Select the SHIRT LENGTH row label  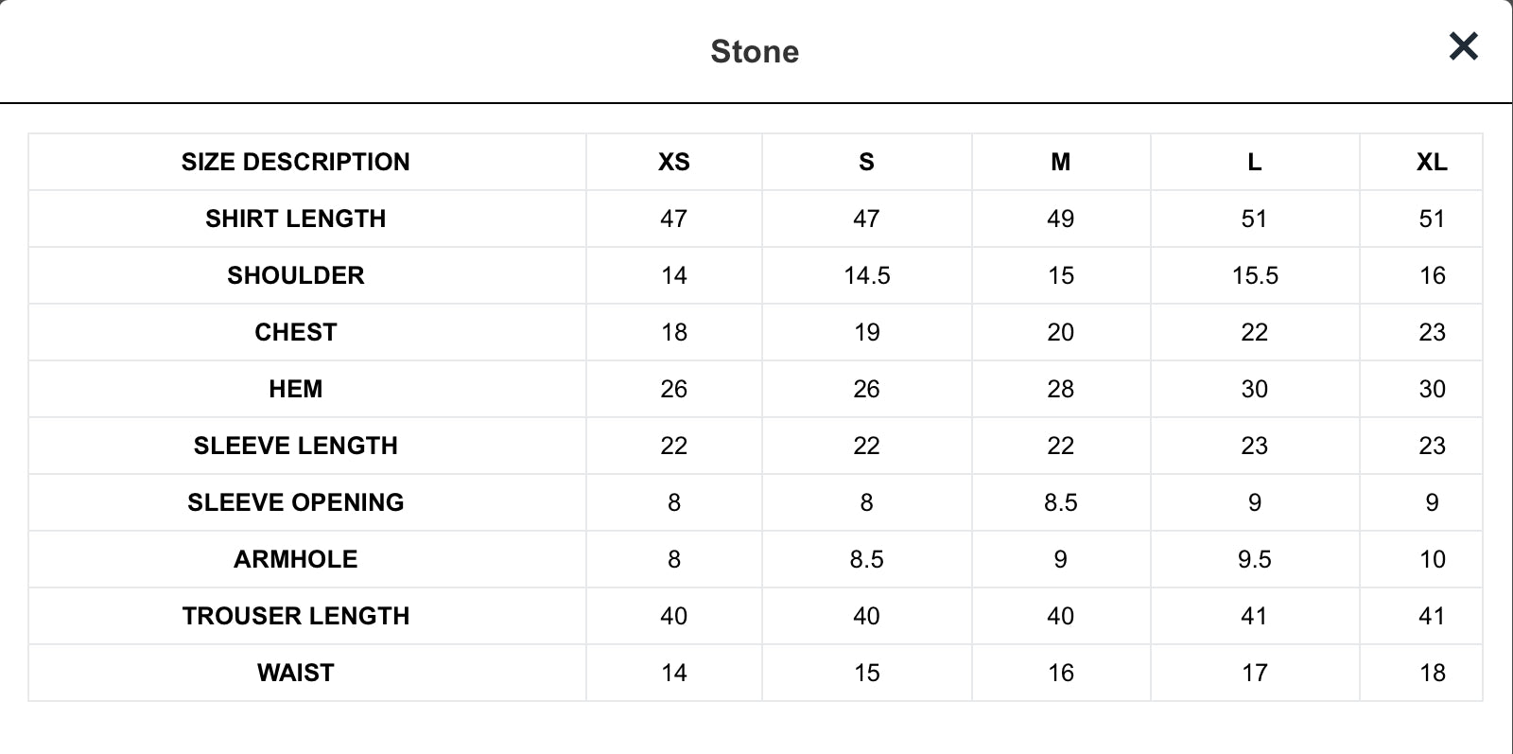[296, 219]
